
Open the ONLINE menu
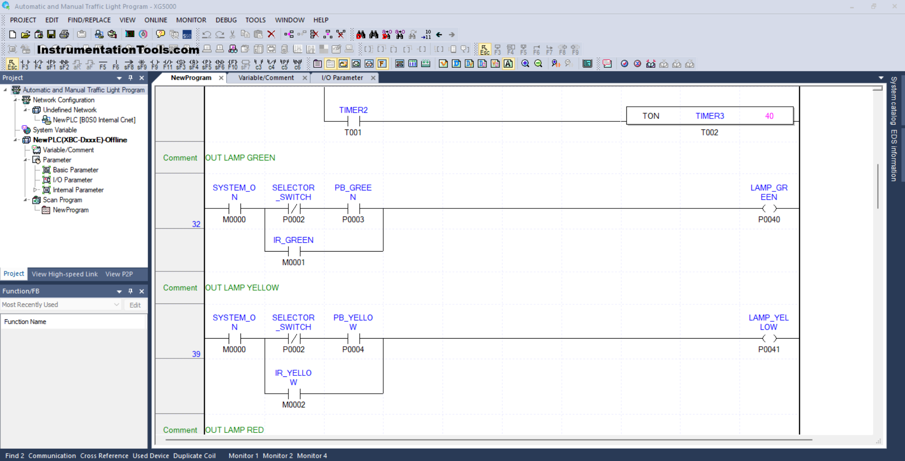(156, 20)
